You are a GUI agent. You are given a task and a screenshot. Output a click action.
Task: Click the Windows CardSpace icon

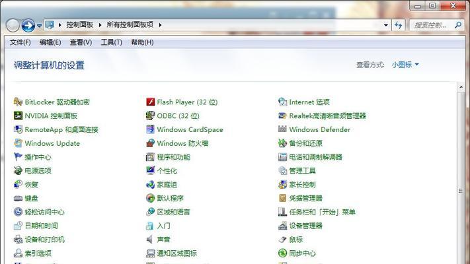[x=150, y=129]
